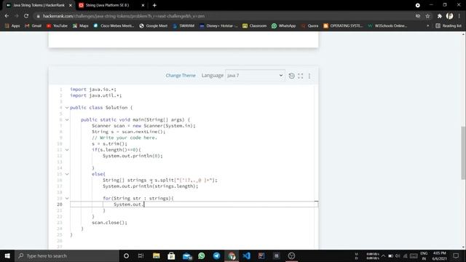Screen dimensions: 466x262
Task: Switch to Java String Tokens HackerRank tab
Action: click(39, 5)
